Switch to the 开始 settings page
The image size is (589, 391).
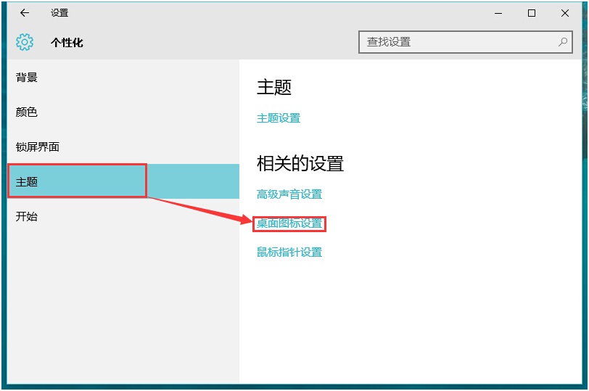pos(27,217)
